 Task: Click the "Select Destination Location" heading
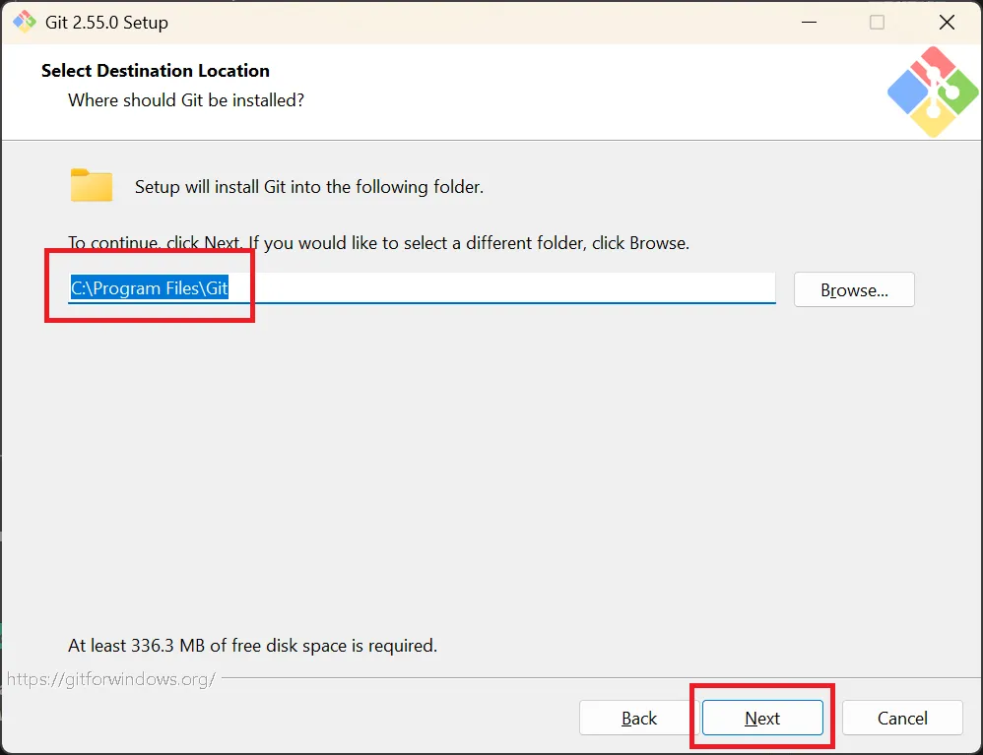point(156,71)
